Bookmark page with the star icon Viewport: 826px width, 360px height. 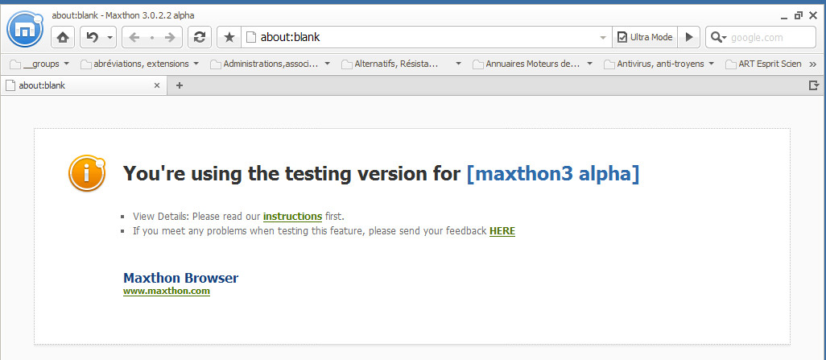(229, 37)
